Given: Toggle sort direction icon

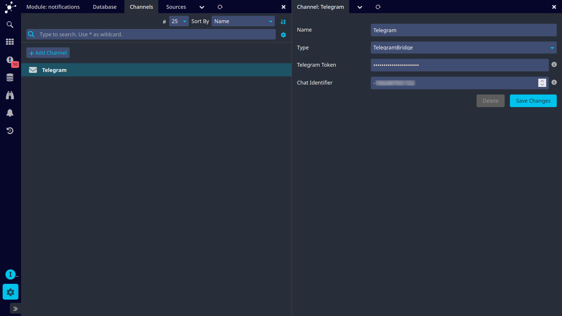Looking at the screenshot, I should point(283,22).
